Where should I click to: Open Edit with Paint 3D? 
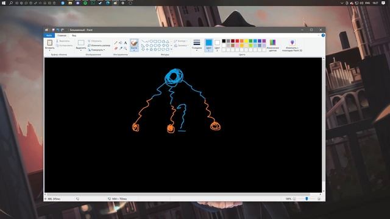pyautogui.click(x=292, y=46)
